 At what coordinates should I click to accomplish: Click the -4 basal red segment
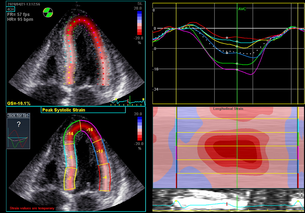(105, 177)
